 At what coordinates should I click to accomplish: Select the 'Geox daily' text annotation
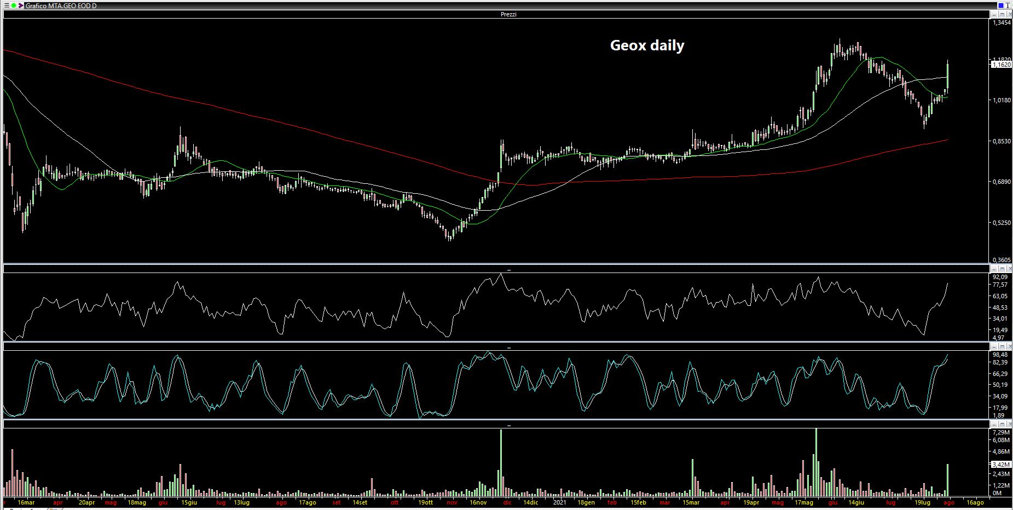pos(647,45)
